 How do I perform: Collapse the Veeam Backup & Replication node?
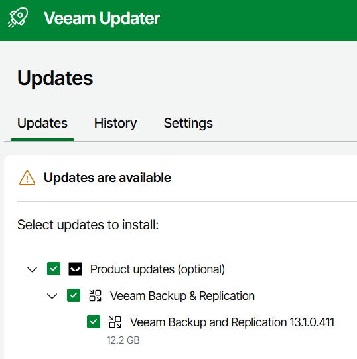pos(52,296)
